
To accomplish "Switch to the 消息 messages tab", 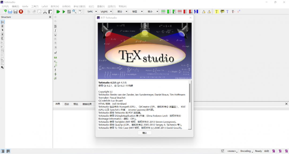I will click(58, 104).
